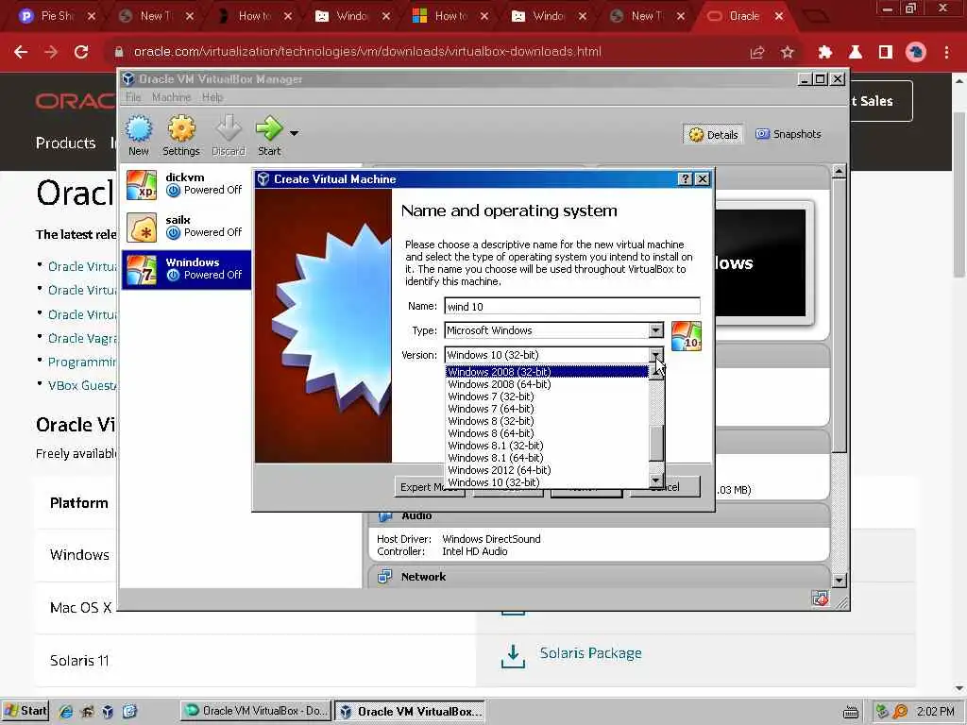Click VirtualBox quick launch cube icon
Screen dimensions: 967x725
108,712
